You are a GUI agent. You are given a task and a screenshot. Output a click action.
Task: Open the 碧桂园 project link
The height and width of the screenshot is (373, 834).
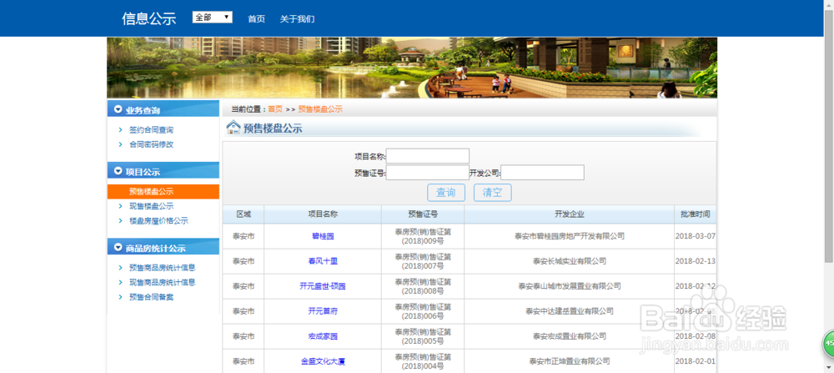pos(323,236)
